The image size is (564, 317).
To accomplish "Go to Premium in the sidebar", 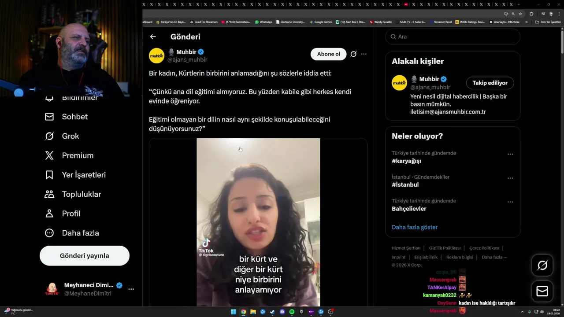I will coord(69,155).
